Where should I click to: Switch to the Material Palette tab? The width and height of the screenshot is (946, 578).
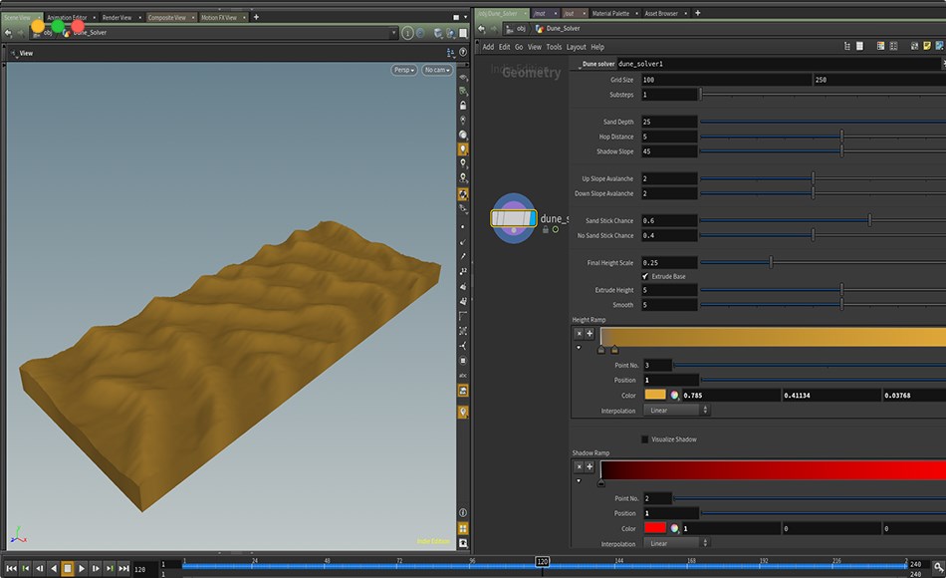point(611,13)
